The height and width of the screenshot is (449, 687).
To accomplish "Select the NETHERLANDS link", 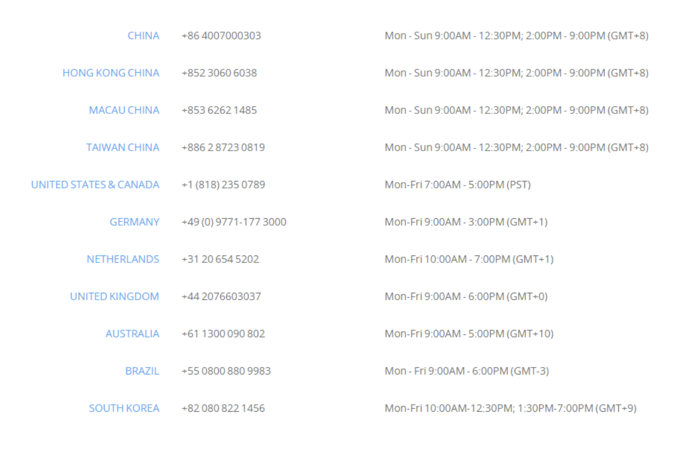I will tap(123, 259).
